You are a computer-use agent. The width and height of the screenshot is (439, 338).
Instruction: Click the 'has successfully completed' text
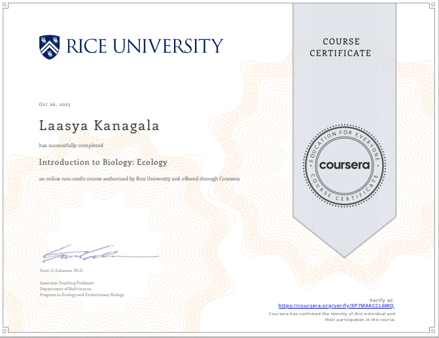pyautogui.click(x=71, y=144)
